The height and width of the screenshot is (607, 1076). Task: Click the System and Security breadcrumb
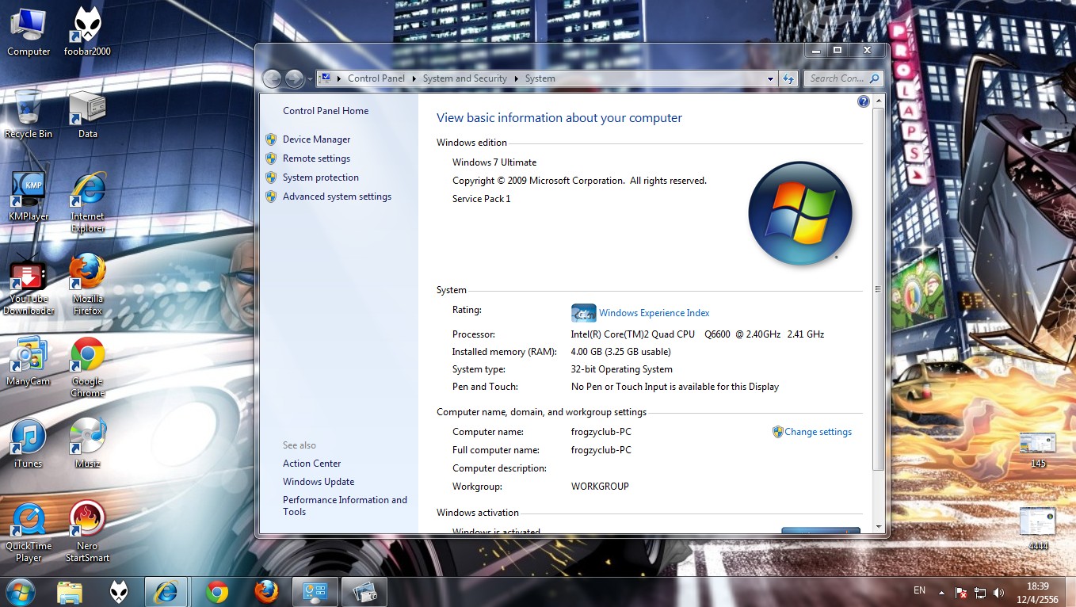coord(465,78)
